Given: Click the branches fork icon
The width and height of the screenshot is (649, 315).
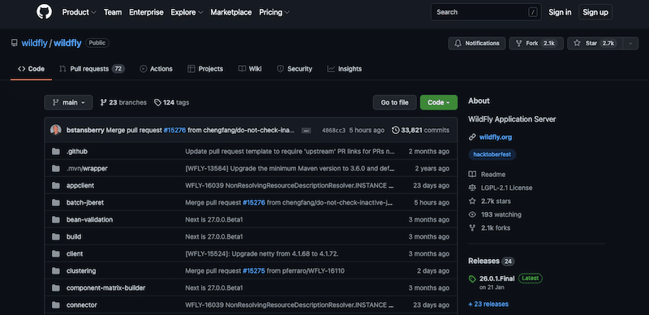Looking at the screenshot, I should click(104, 102).
